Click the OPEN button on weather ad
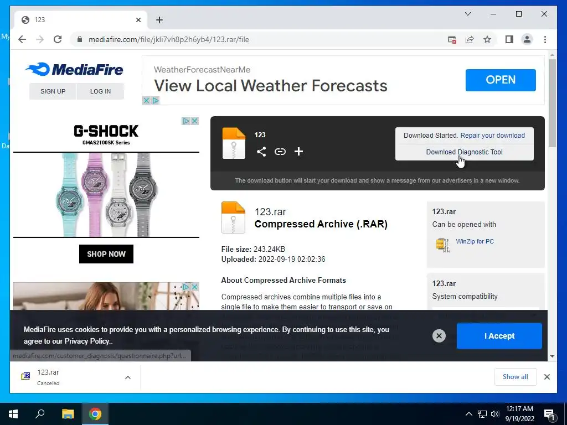This screenshot has height=425, width=567. 501,80
